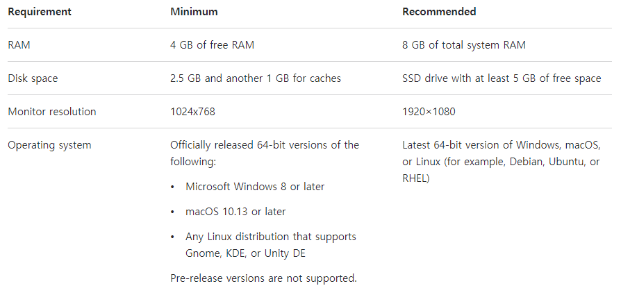The image size is (621, 295).
Task: Click the 'Gnome, KDE, or Unity DE' line
Action: pyautogui.click(x=245, y=253)
